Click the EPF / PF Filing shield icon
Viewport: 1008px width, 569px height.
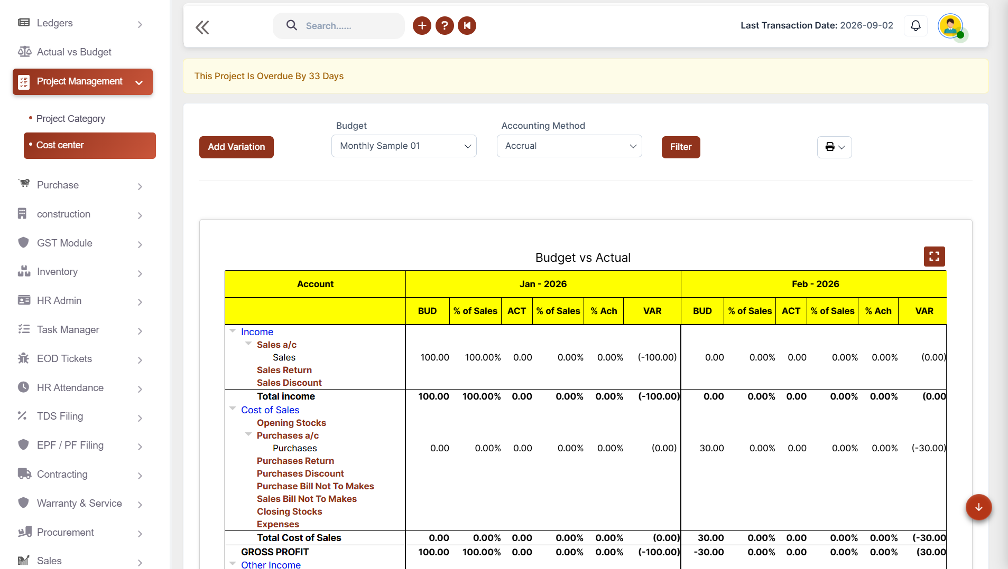pos(23,444)
